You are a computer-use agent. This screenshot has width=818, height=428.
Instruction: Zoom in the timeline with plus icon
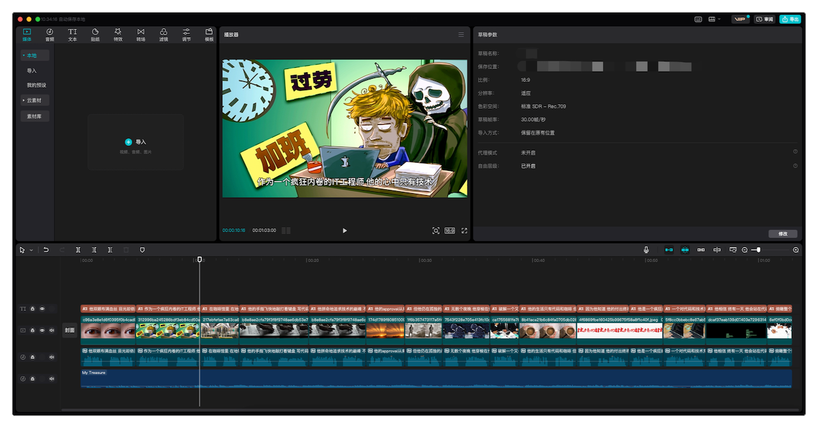[x=796, y=250]
